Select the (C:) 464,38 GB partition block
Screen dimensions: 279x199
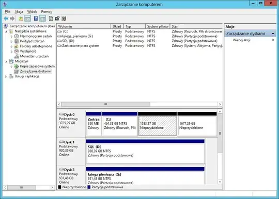tap(120, 124)
